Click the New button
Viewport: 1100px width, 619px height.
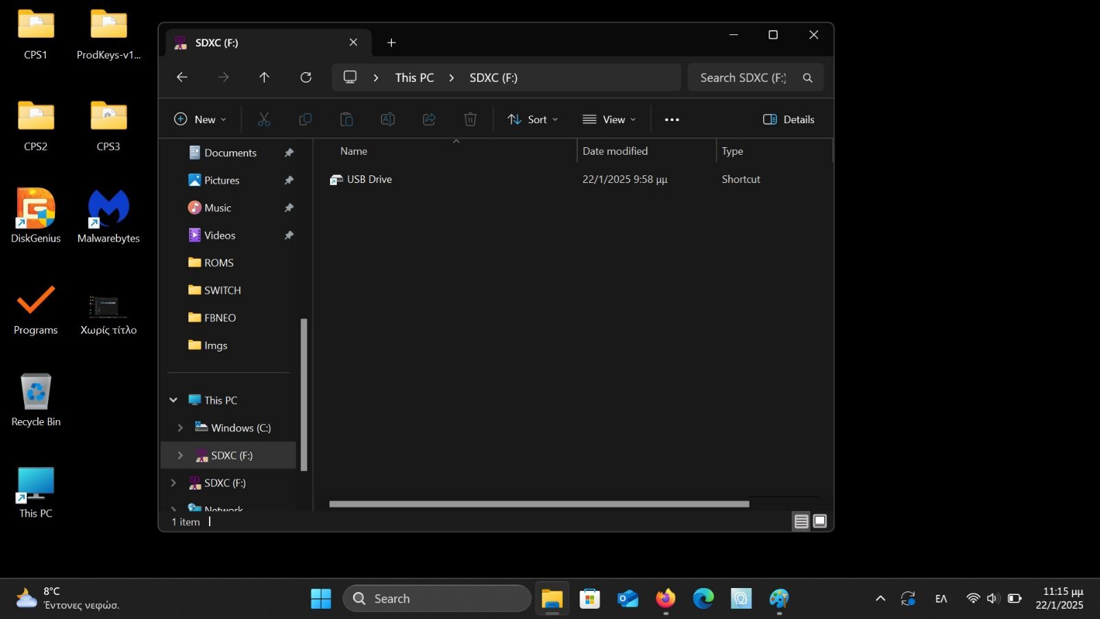point(200,120)
